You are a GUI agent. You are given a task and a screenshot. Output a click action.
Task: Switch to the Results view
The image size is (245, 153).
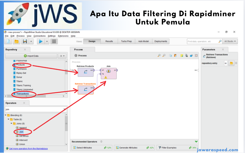tap(109, 41)
